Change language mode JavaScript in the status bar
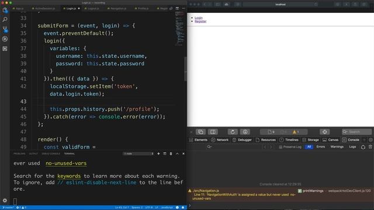374x210 pixels. pos(167,208)
